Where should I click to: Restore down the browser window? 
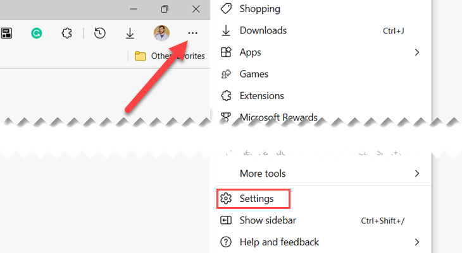tap(165, 9)
